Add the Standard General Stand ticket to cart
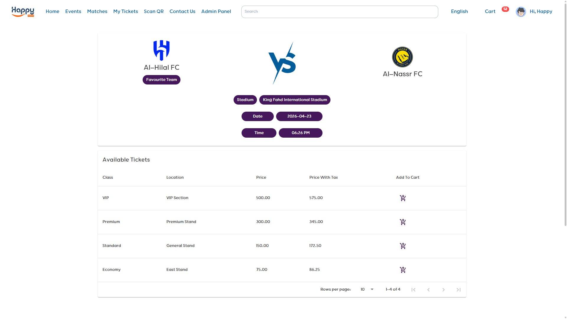The image size is (567, 319). (403, 246)
